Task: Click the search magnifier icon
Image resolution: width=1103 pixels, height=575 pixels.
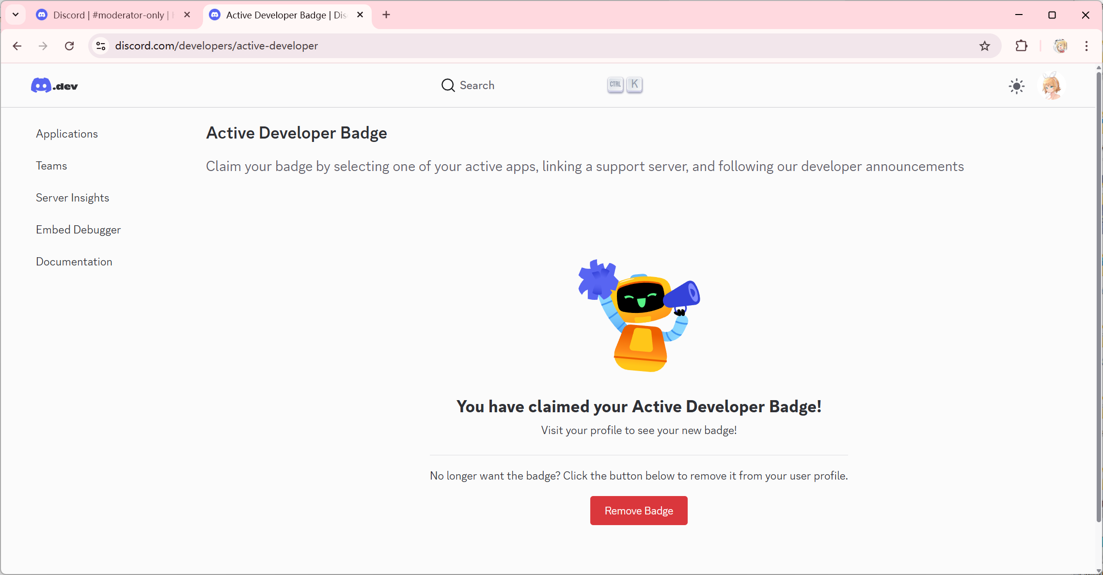Action: pyautogui.click(x=448, y=85)
